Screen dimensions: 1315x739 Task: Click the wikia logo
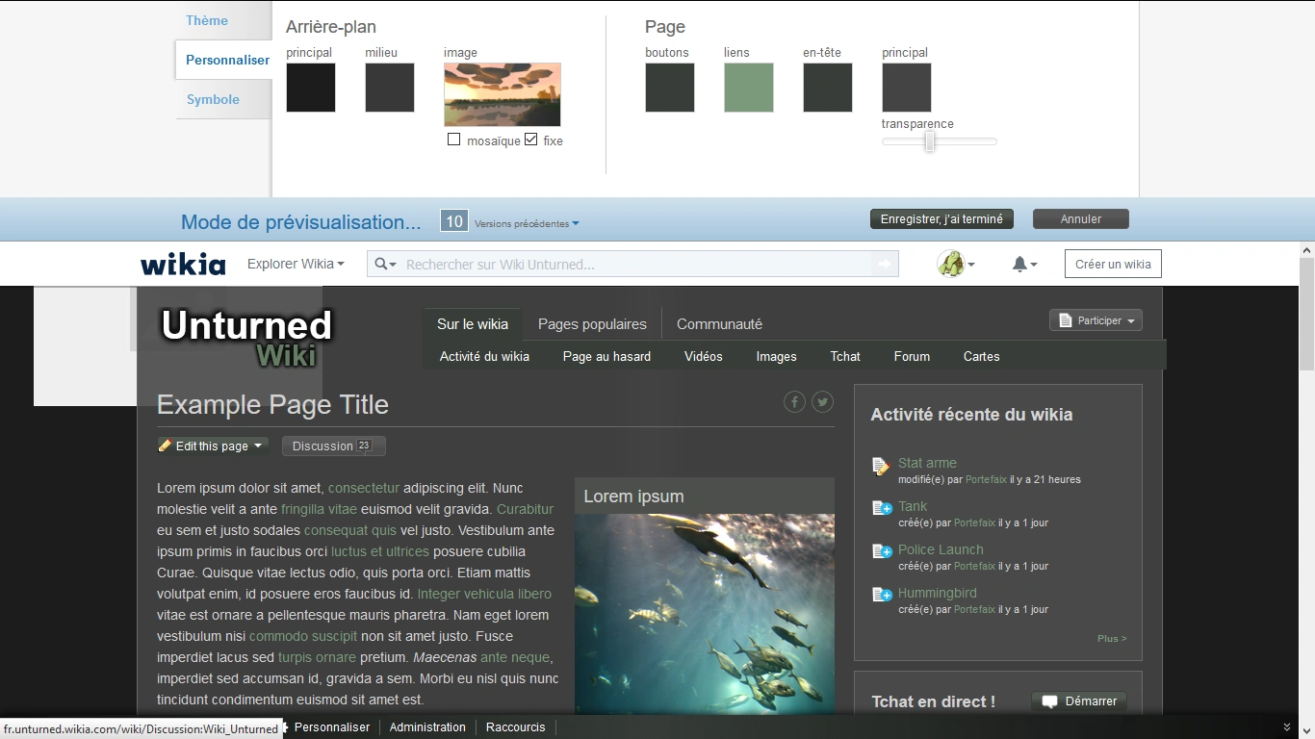(183, 265)
